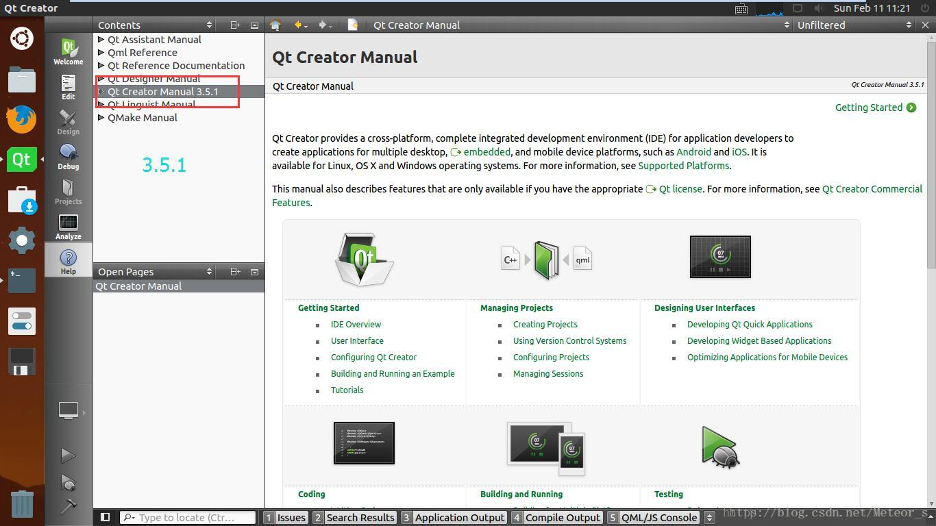Open the Search Results pane

tap(355, 517)
